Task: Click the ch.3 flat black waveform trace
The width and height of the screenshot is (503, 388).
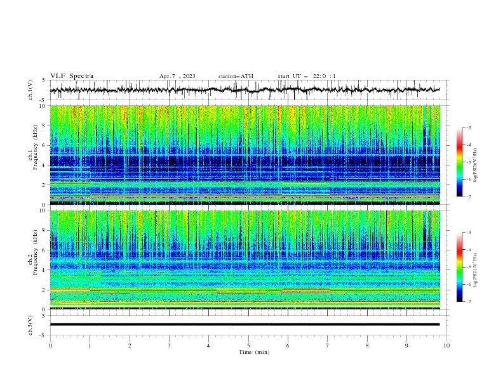Action: (245, 325)
